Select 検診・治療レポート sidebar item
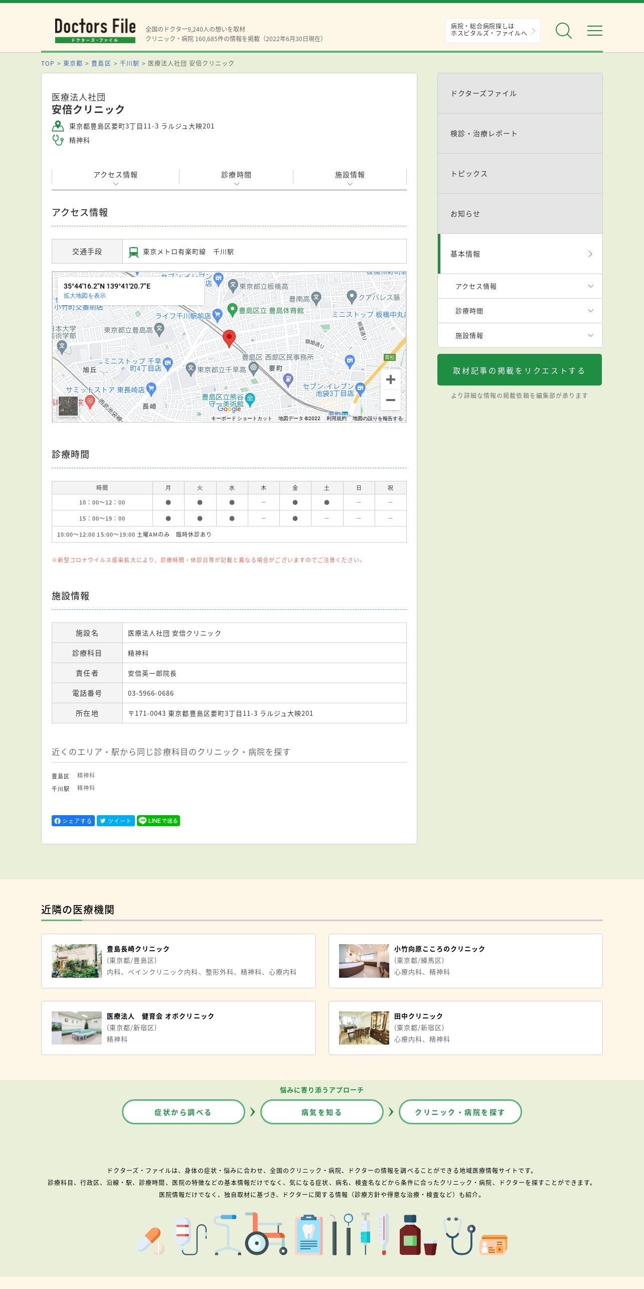The width and height of the screenshot is (644, 1289). 520,134
